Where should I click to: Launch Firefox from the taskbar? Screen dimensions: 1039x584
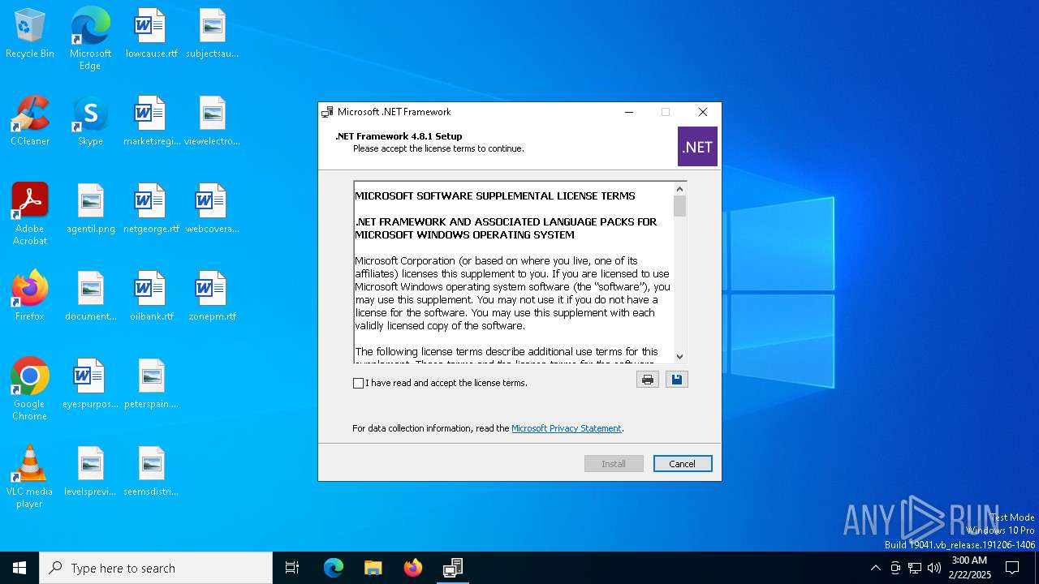(412, 568)
